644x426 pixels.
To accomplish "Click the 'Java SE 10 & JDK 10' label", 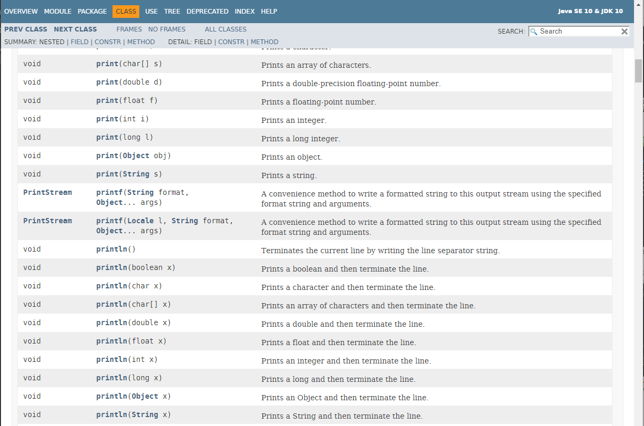I will (x=590, y=11).
